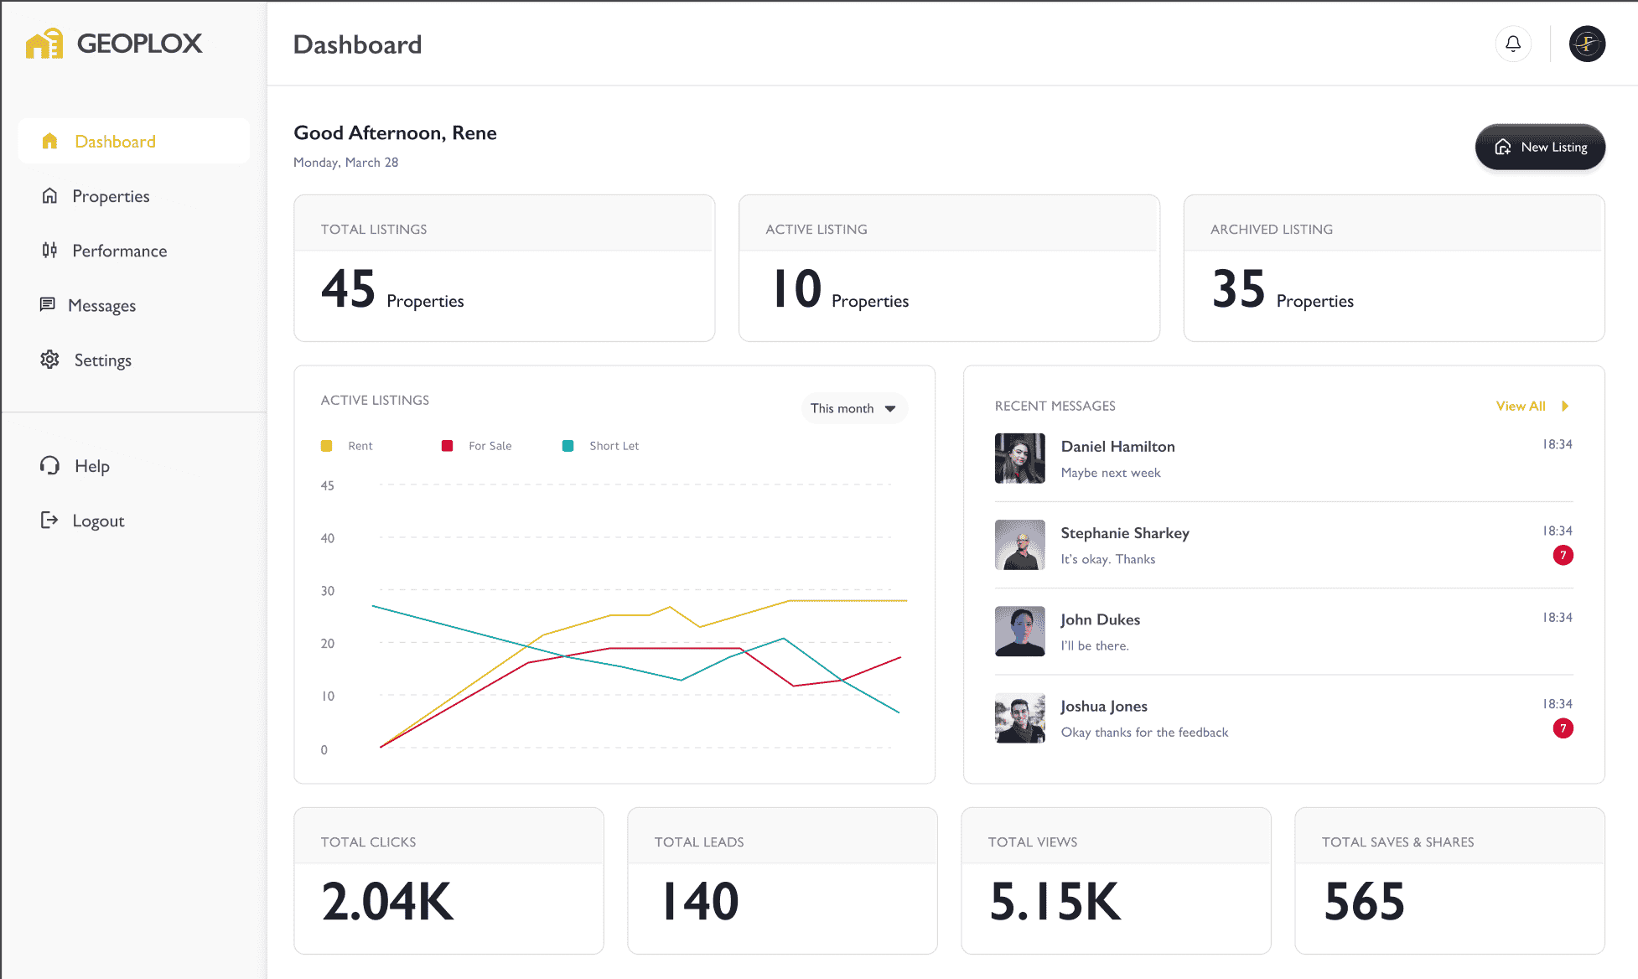Image resolution: width=1638 pixels, height=979 pixels.
Task: Open the Settings menu item
Action: [134, 360]
